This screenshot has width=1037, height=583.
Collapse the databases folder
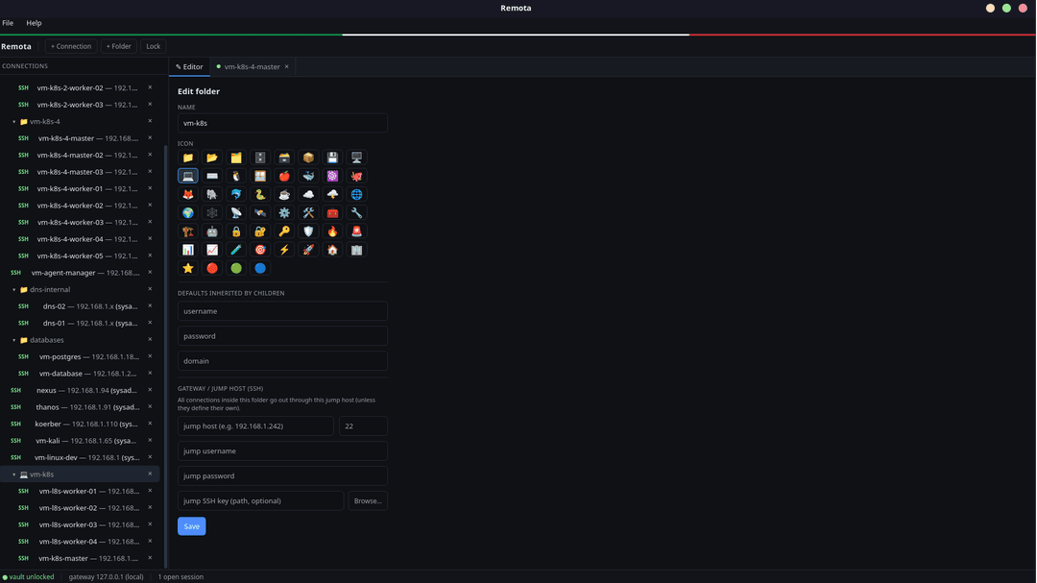click(13, 340)
